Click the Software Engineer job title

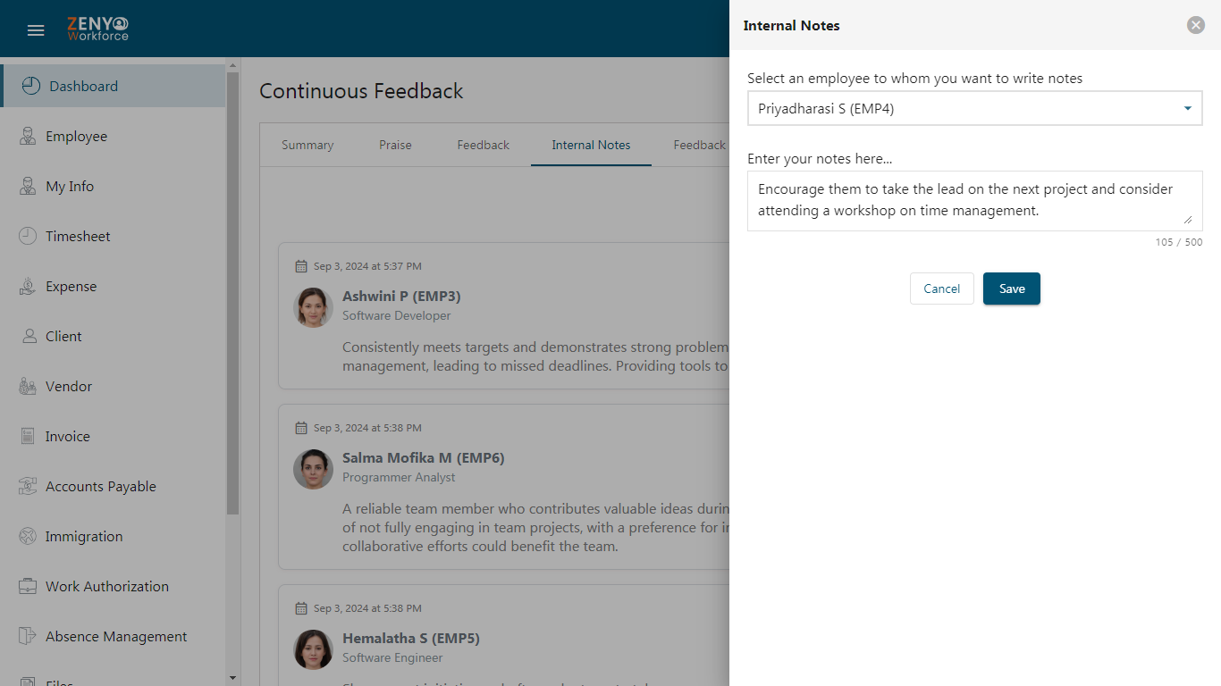click(x=392, y=657)
